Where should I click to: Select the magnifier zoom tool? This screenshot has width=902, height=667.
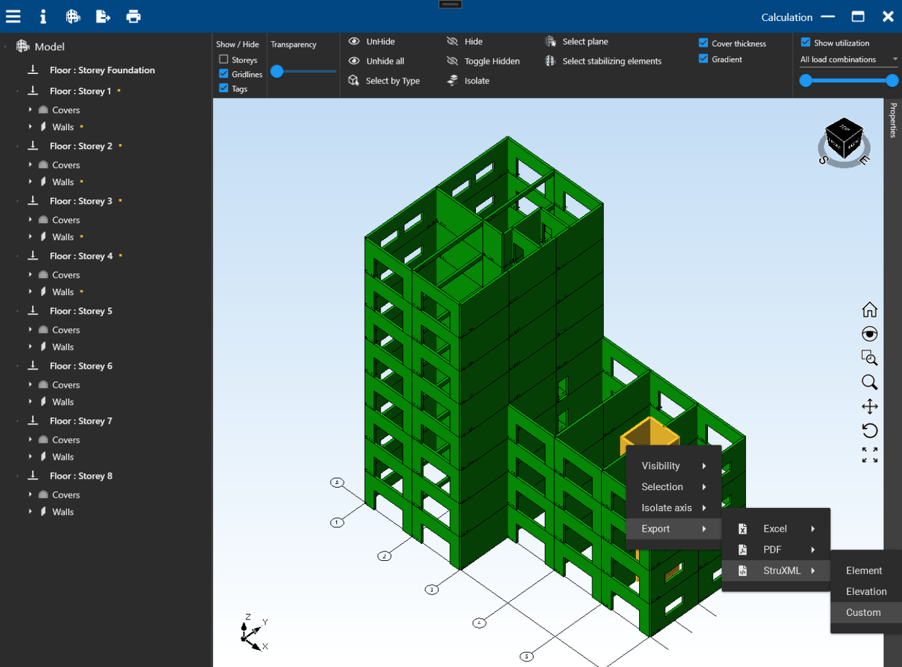click(870, 382)
